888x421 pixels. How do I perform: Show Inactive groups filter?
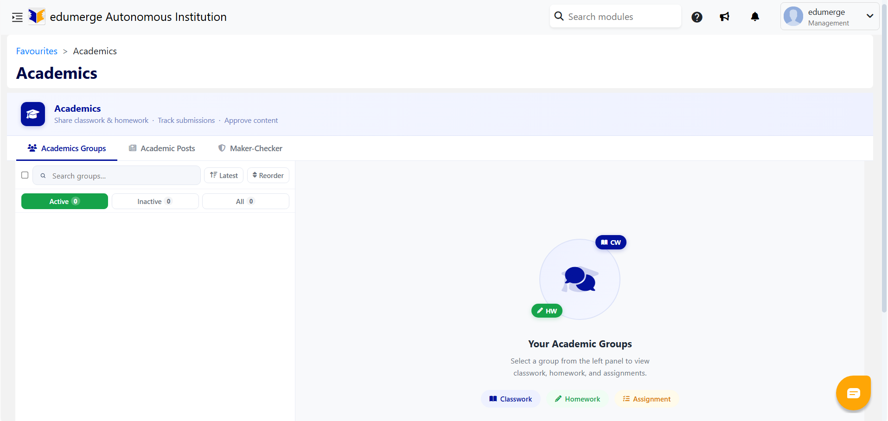(x=155, y=201)
